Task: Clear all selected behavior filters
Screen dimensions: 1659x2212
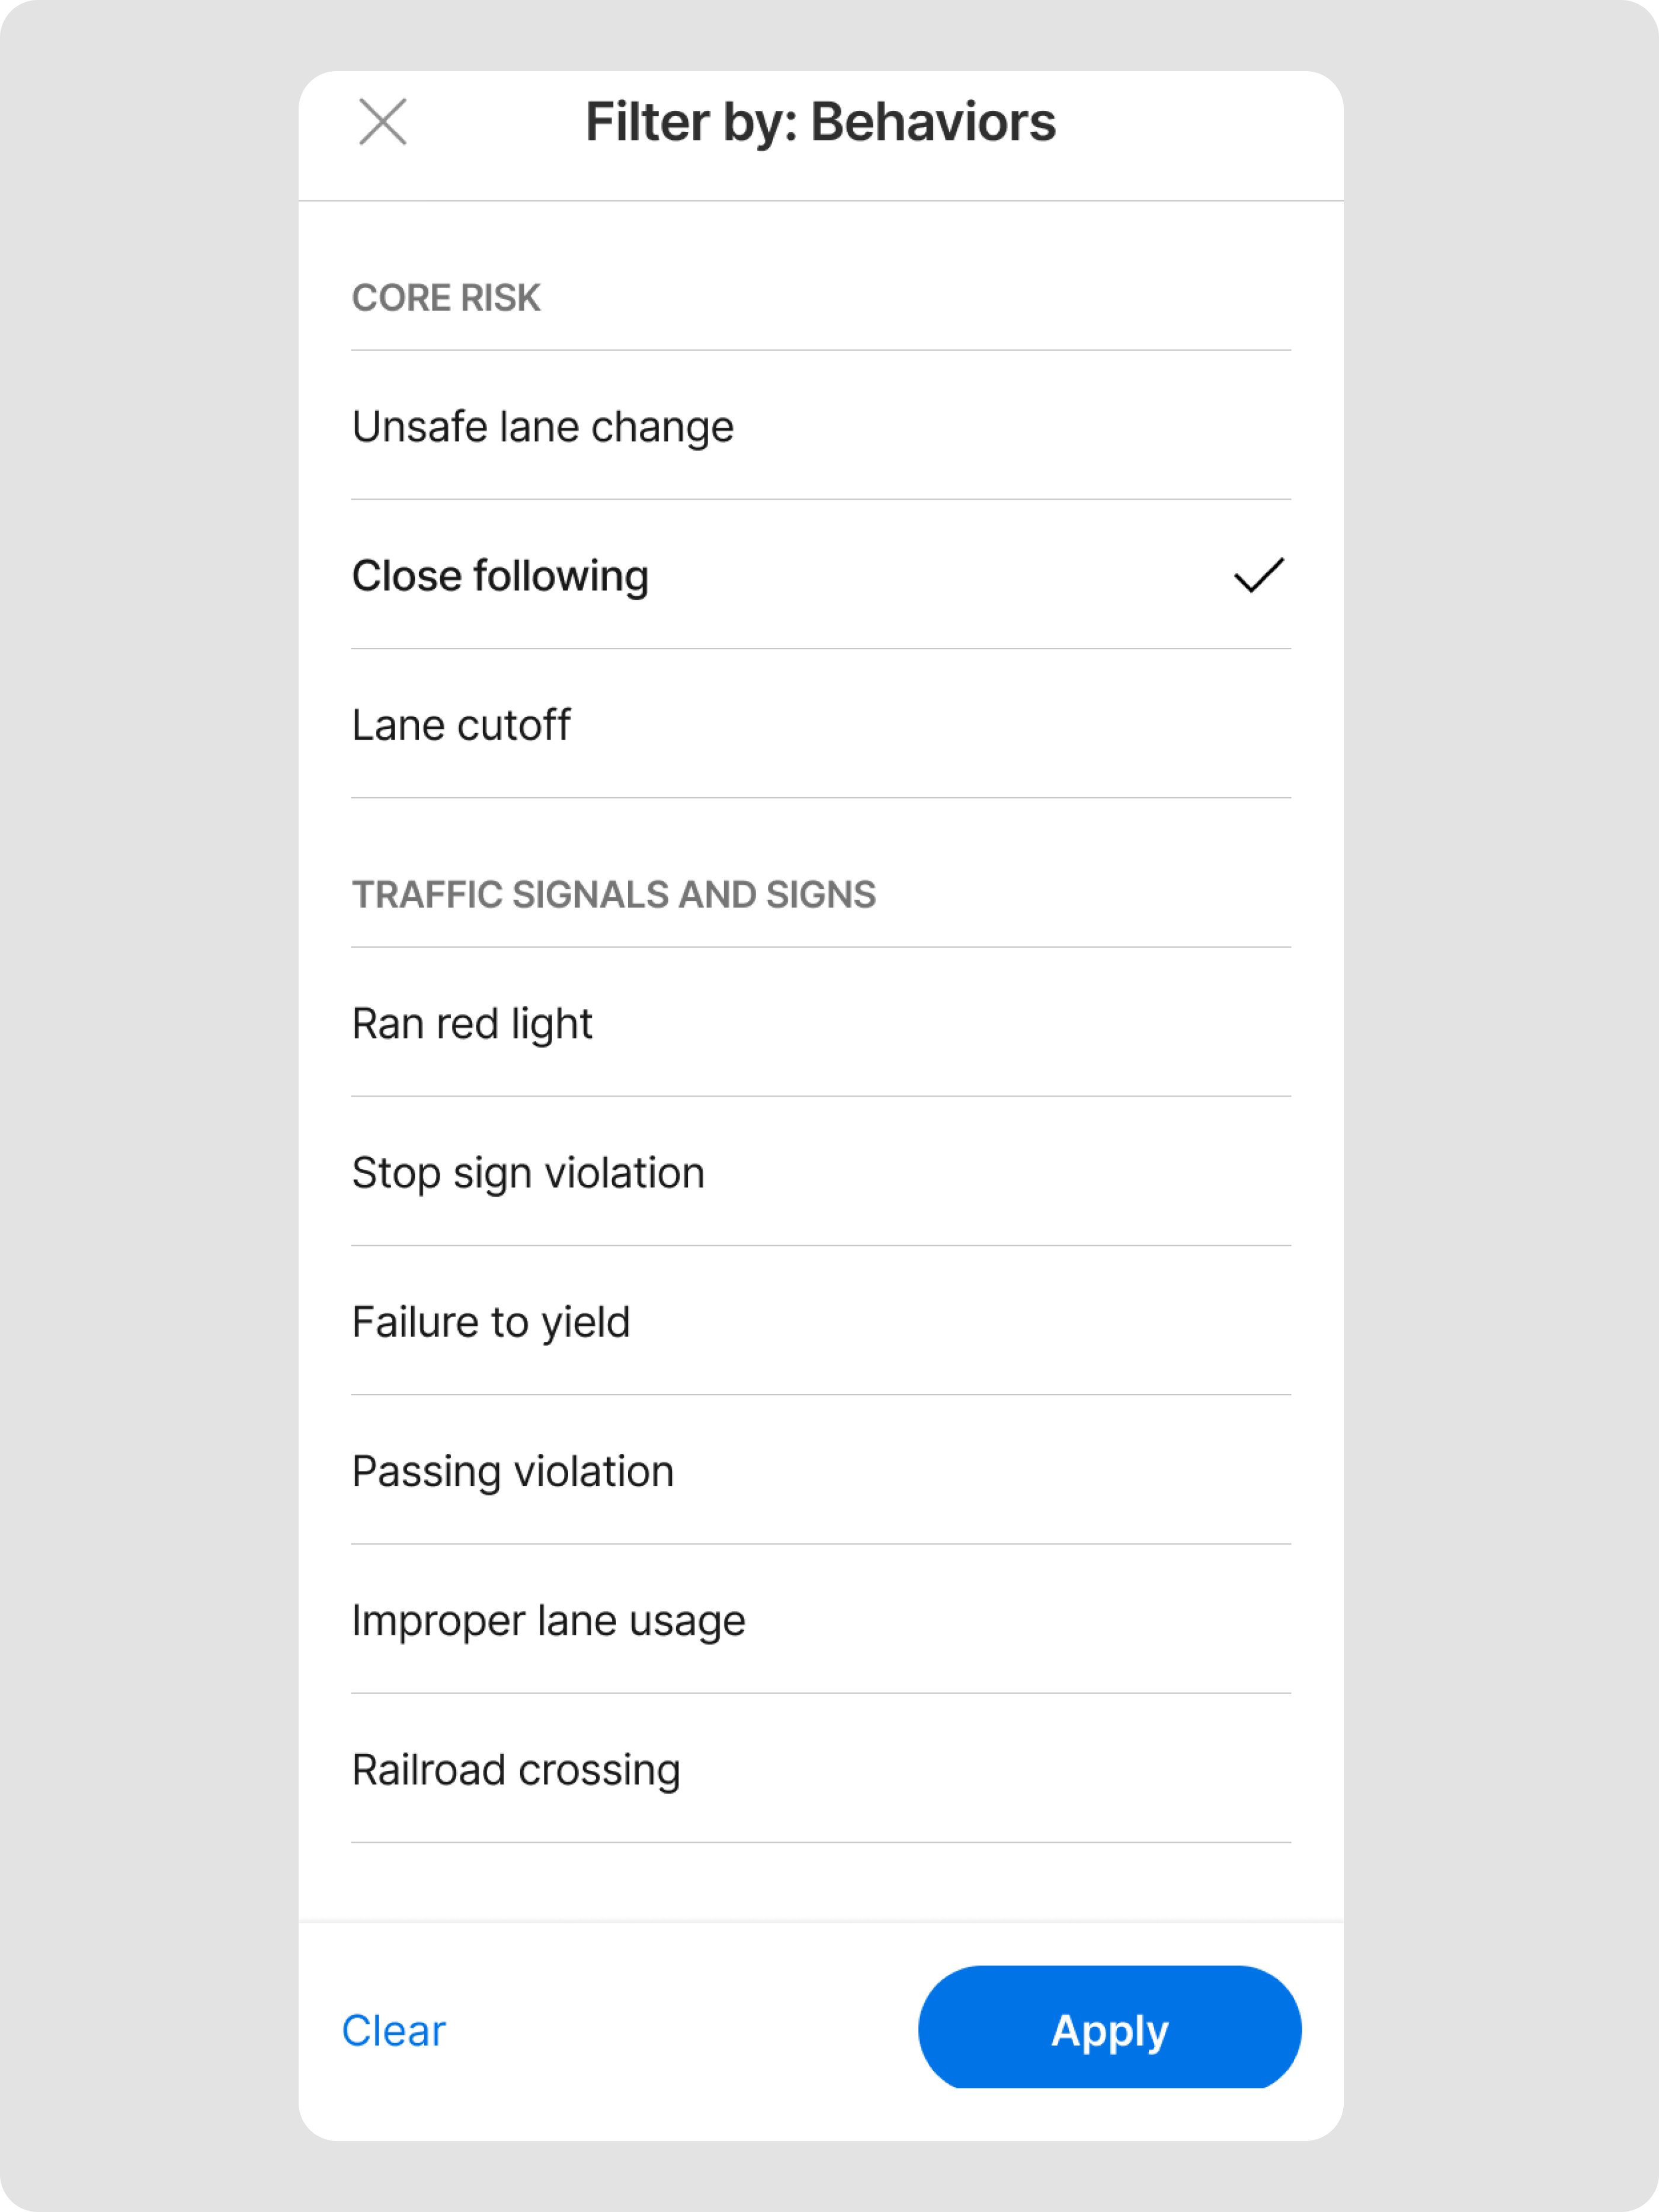Action: (394, 2031)
